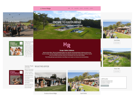
Task: Open the Every Friday knock-offs poster
Action: (16, 48)
